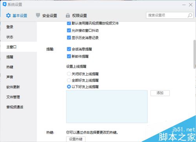Select 主窗口 in the sidebar
The height and width of the screenshot is (142, 196).
point(18,47)
